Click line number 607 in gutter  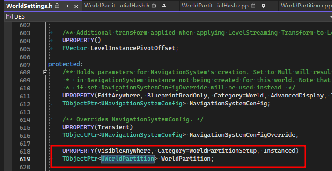point(25,65)
